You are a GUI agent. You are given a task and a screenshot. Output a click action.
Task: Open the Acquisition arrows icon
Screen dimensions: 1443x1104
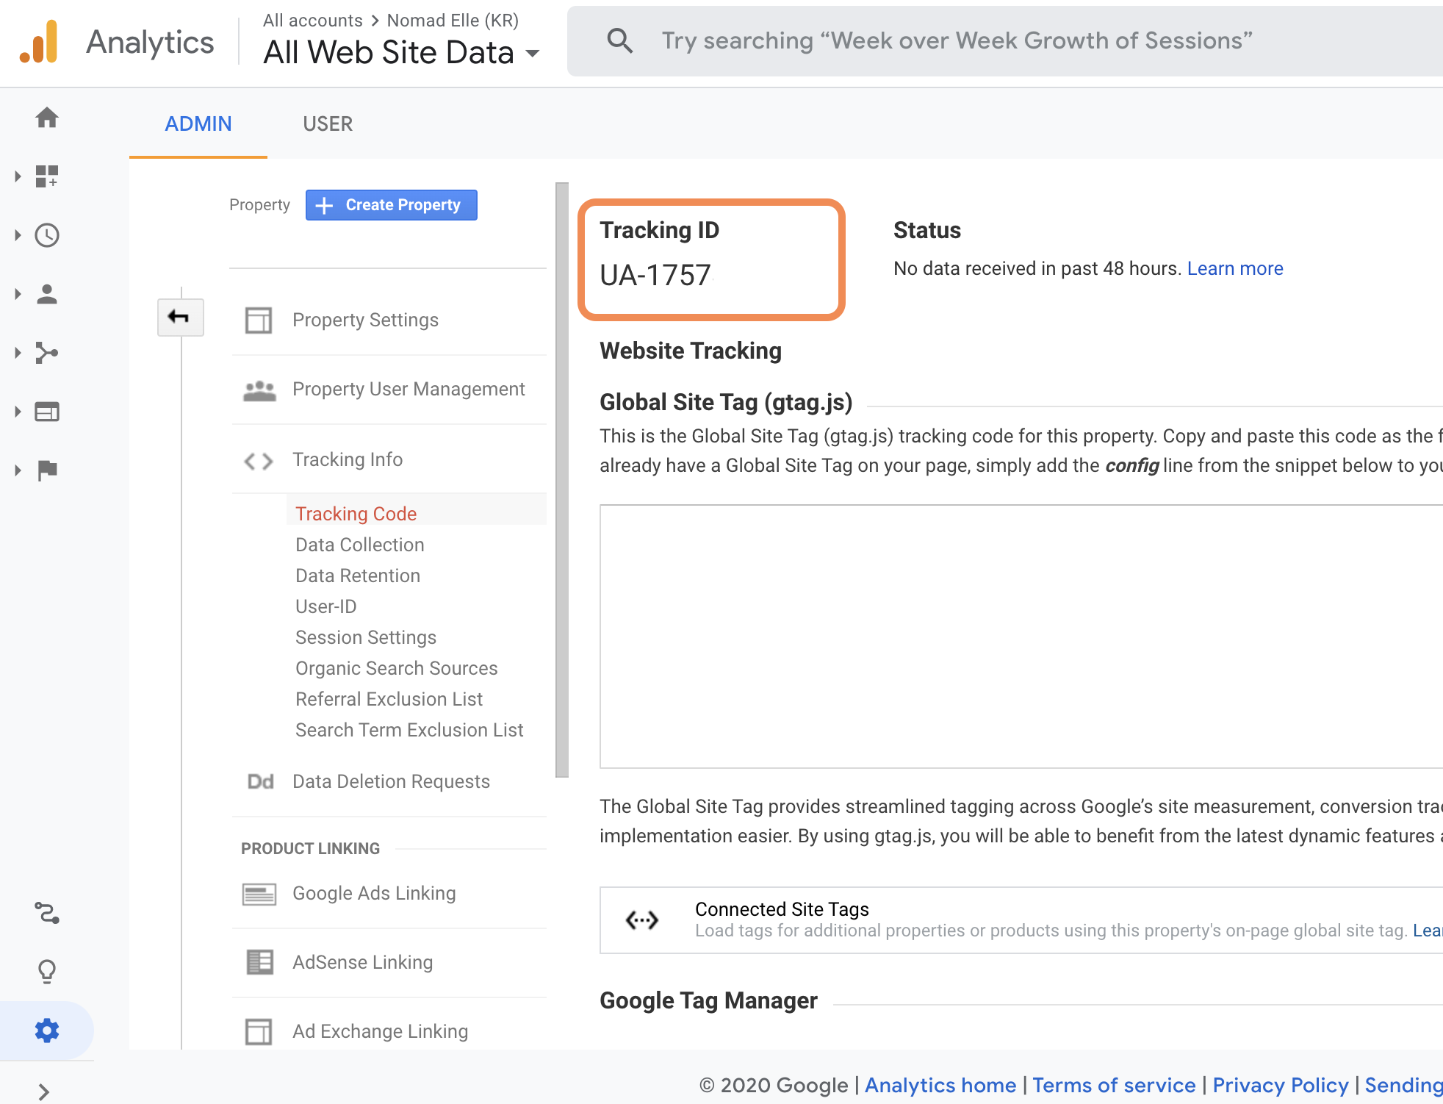pyautogui.click(x=47, y=353)
